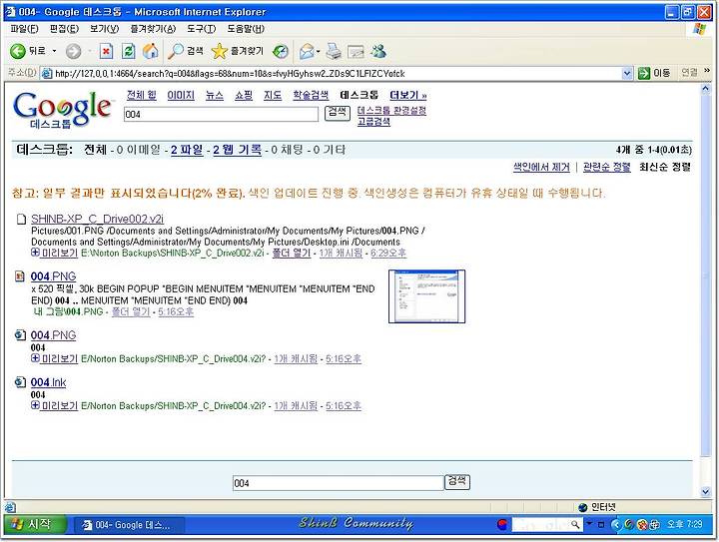Expand toolbar links chevron (»)

707,71
